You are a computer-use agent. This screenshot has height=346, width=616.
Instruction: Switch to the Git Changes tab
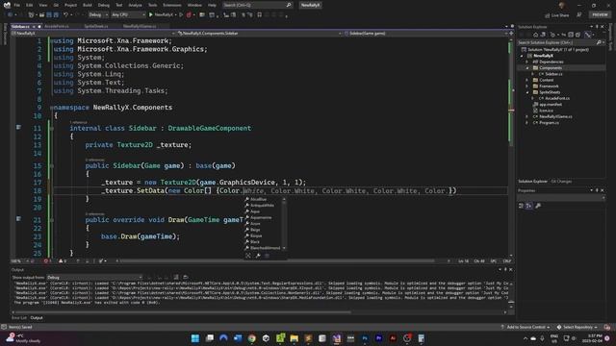point(561,182)
